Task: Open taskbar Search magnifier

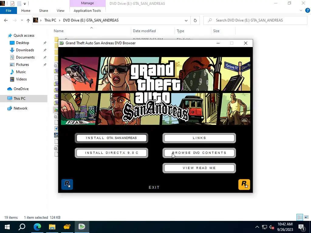Action: (x=22, y=227)
